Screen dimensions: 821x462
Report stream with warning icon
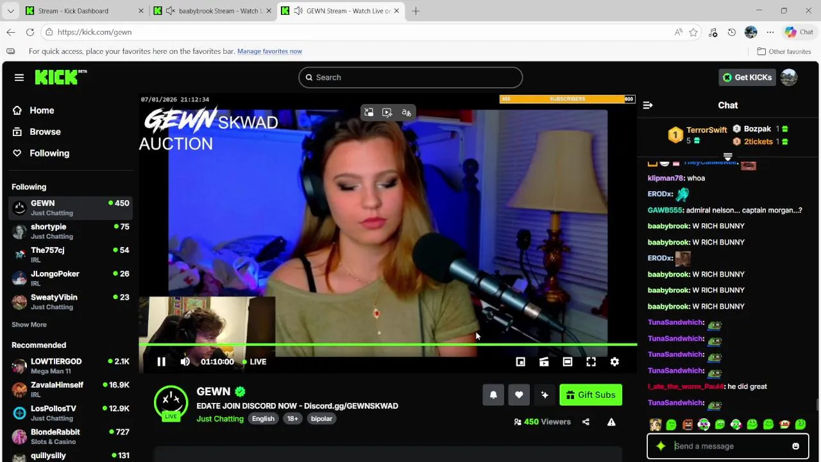(x=611, y=422)
